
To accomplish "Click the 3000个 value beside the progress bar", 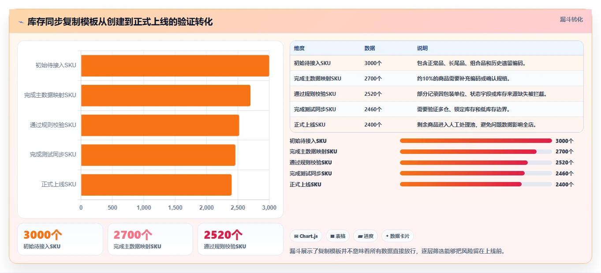I will (x=564, y=141).
